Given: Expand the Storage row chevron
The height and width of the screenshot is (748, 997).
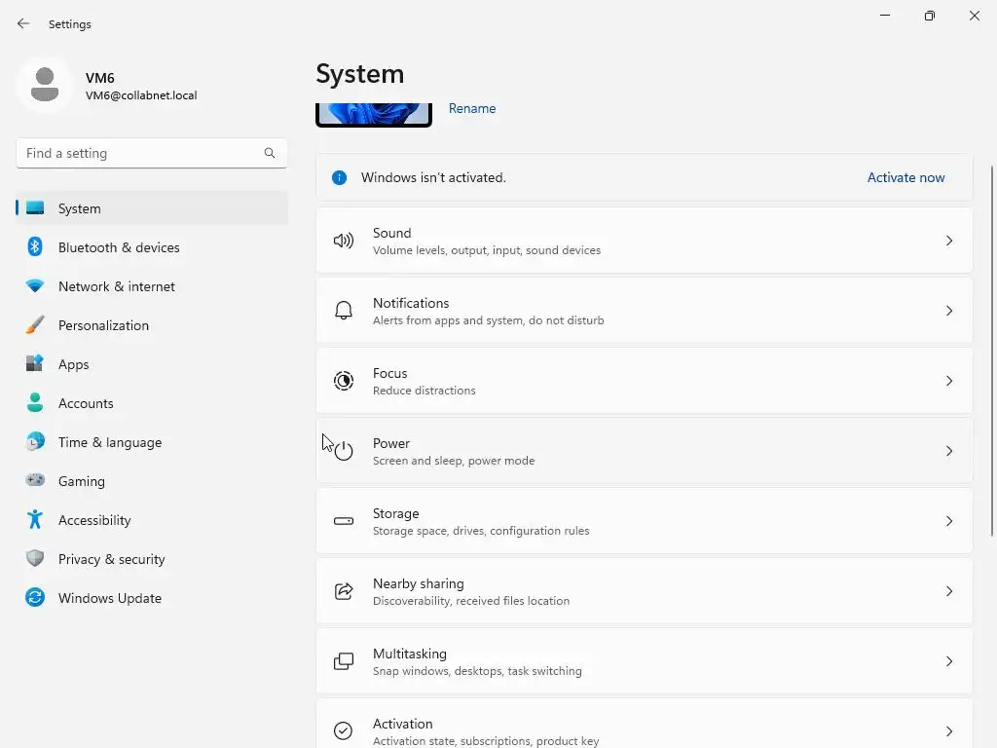Looking at the screenshot, I should tap(949, 521).
